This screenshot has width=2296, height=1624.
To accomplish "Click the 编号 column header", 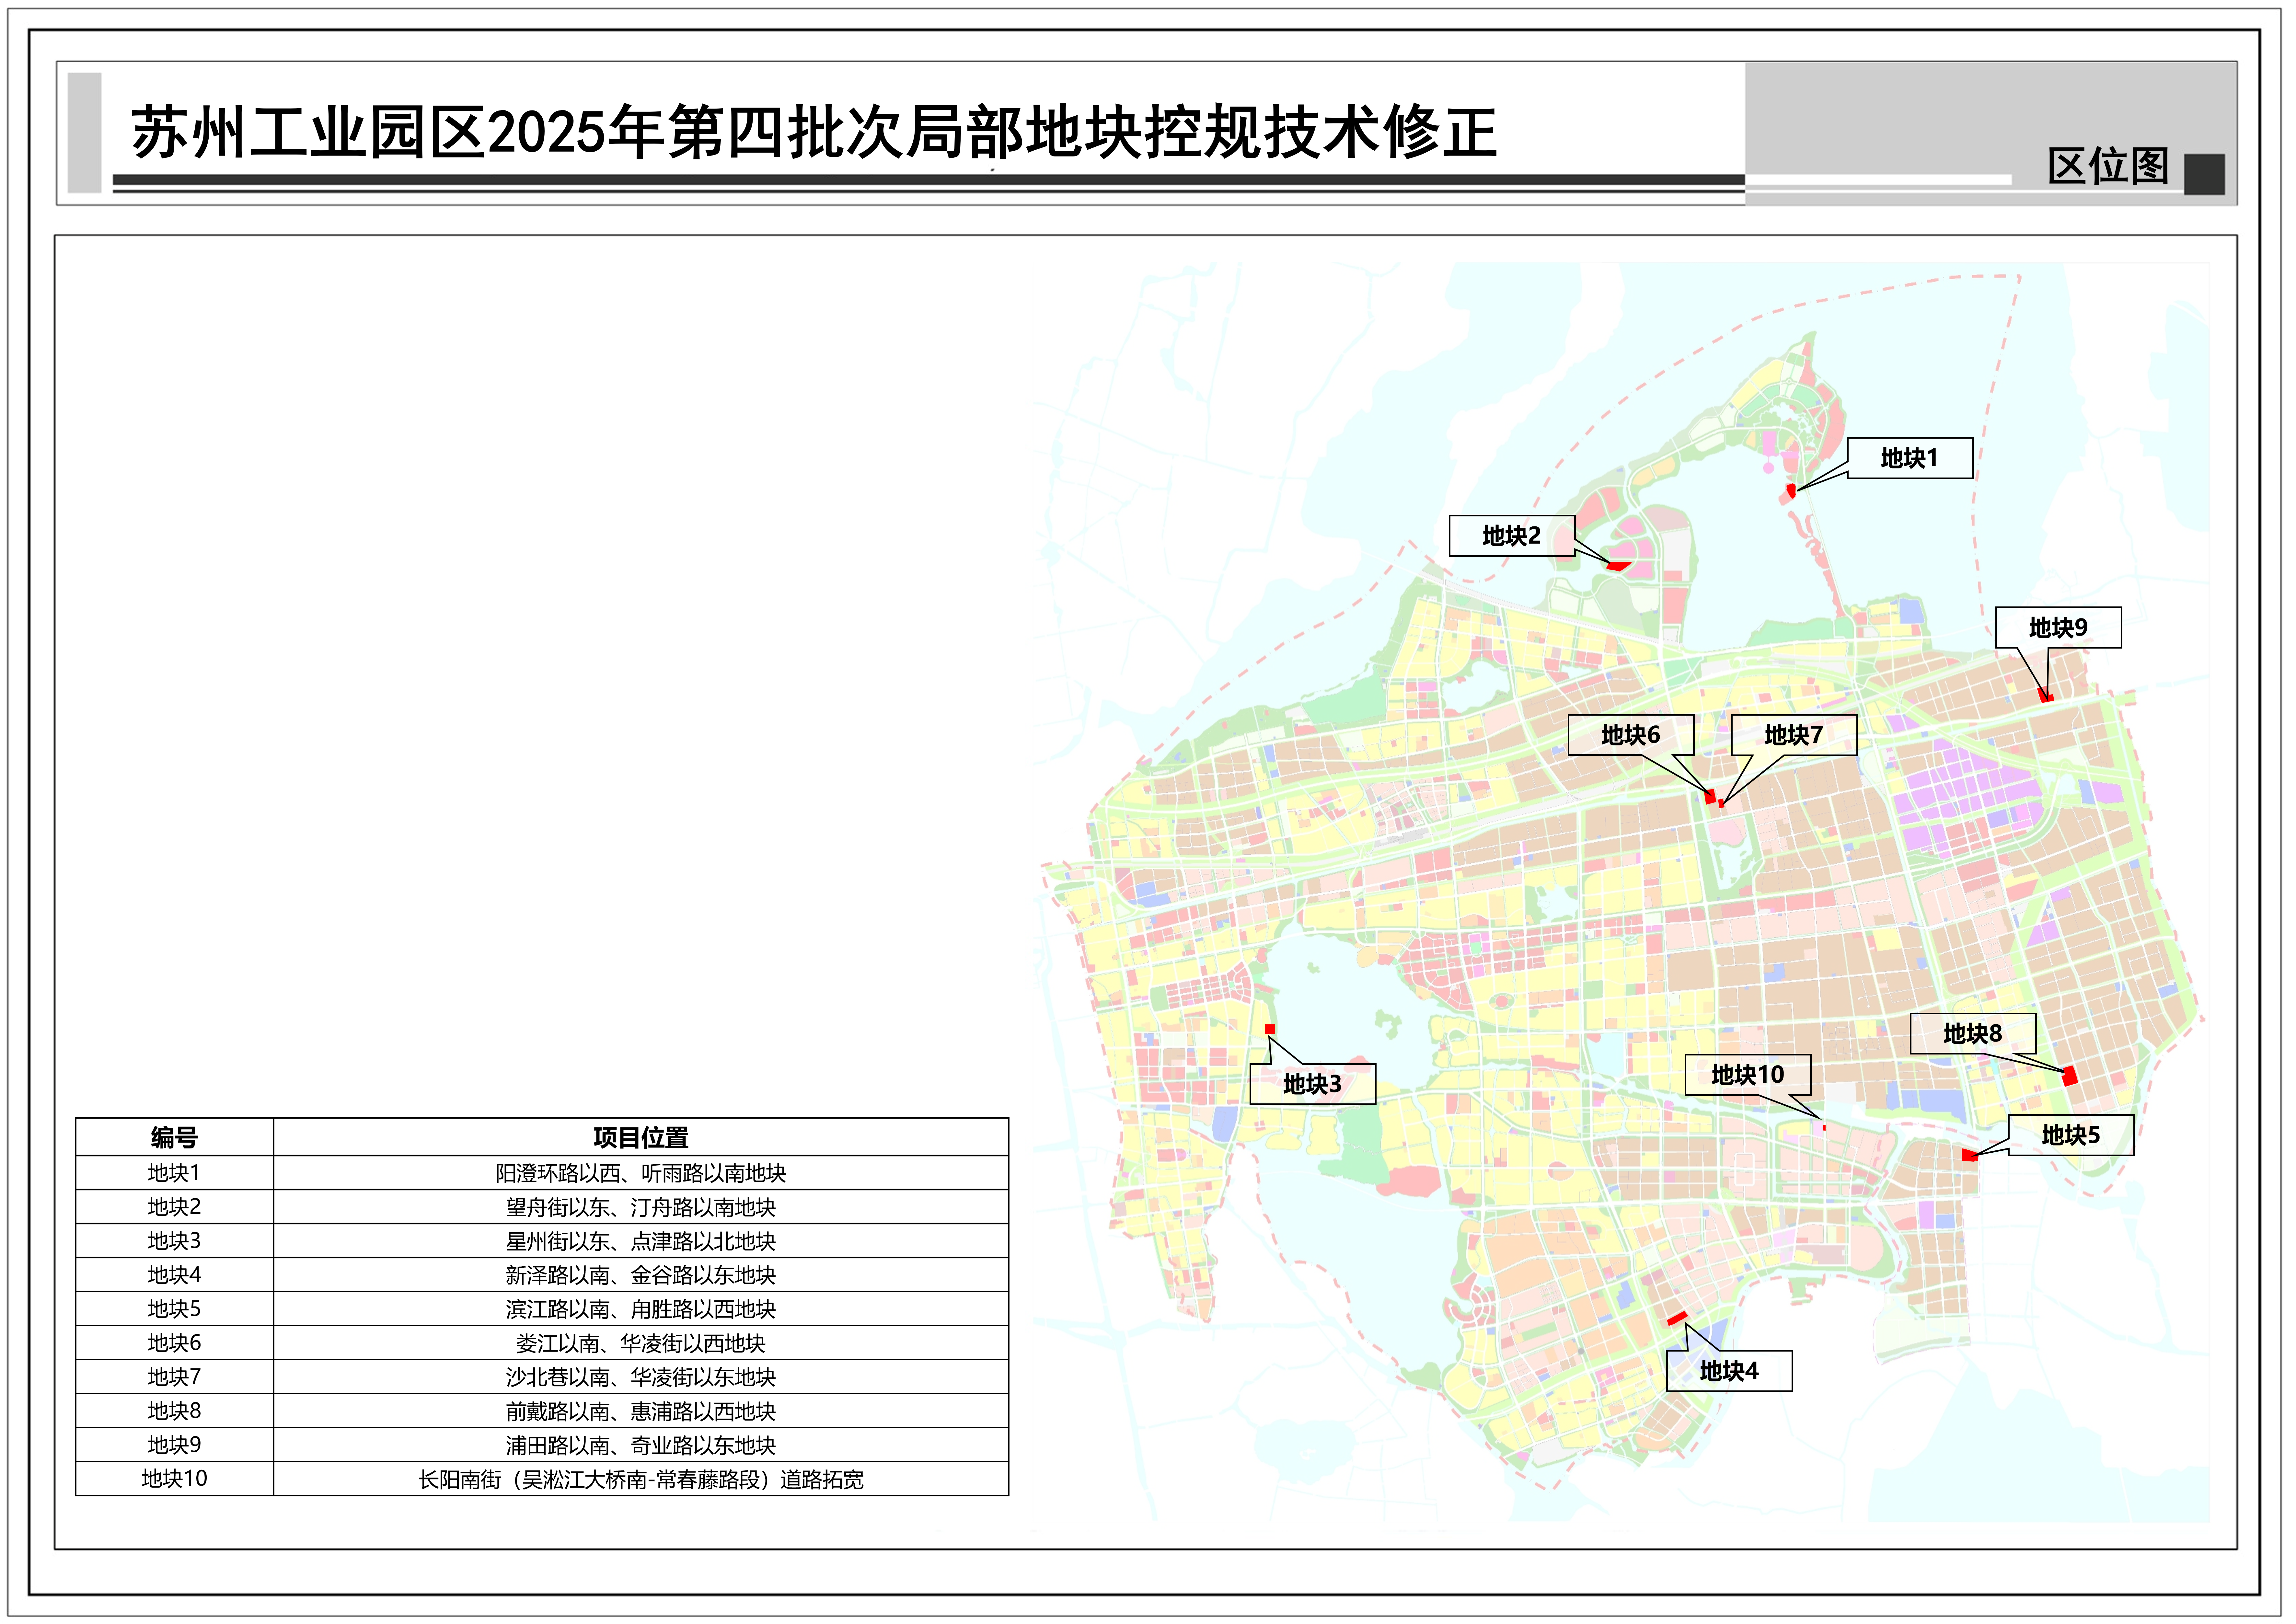I will pyautogui.click(x=174, y=1137).
